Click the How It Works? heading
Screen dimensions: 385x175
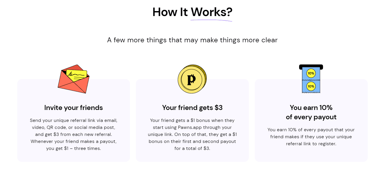[x=192, y=12]
